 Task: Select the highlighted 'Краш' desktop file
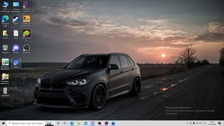[x=16, y=63]
